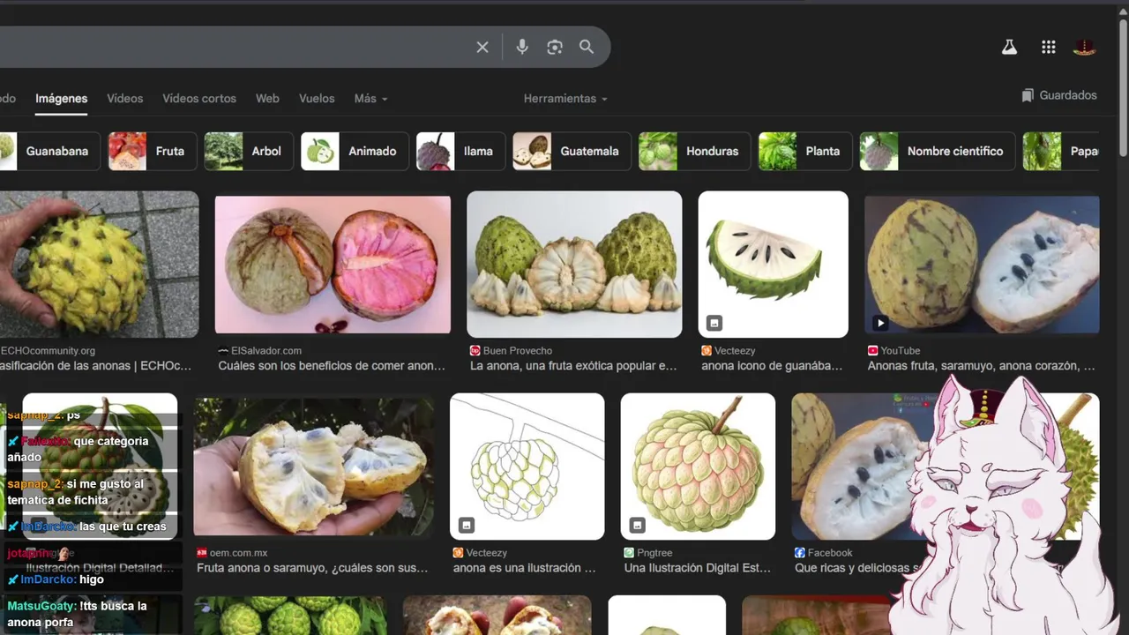The image size is (1129, 635).
Task: Open 'Cuáles son los beneficios de comer anon...' link
Action: click(332, 365)
